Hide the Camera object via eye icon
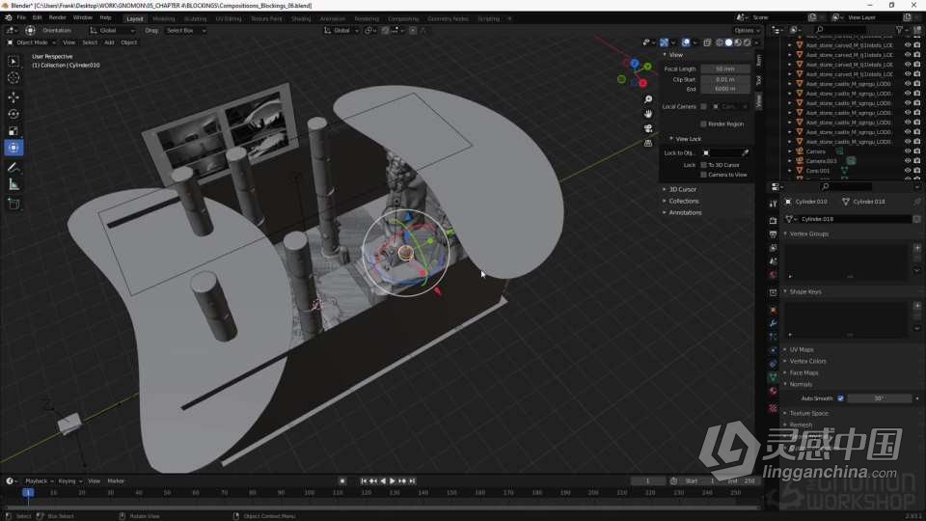Viewport: 926px width, 521px height. coord(908,151)
